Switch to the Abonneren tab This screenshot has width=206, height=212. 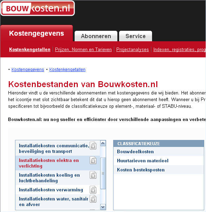(96, 36)
